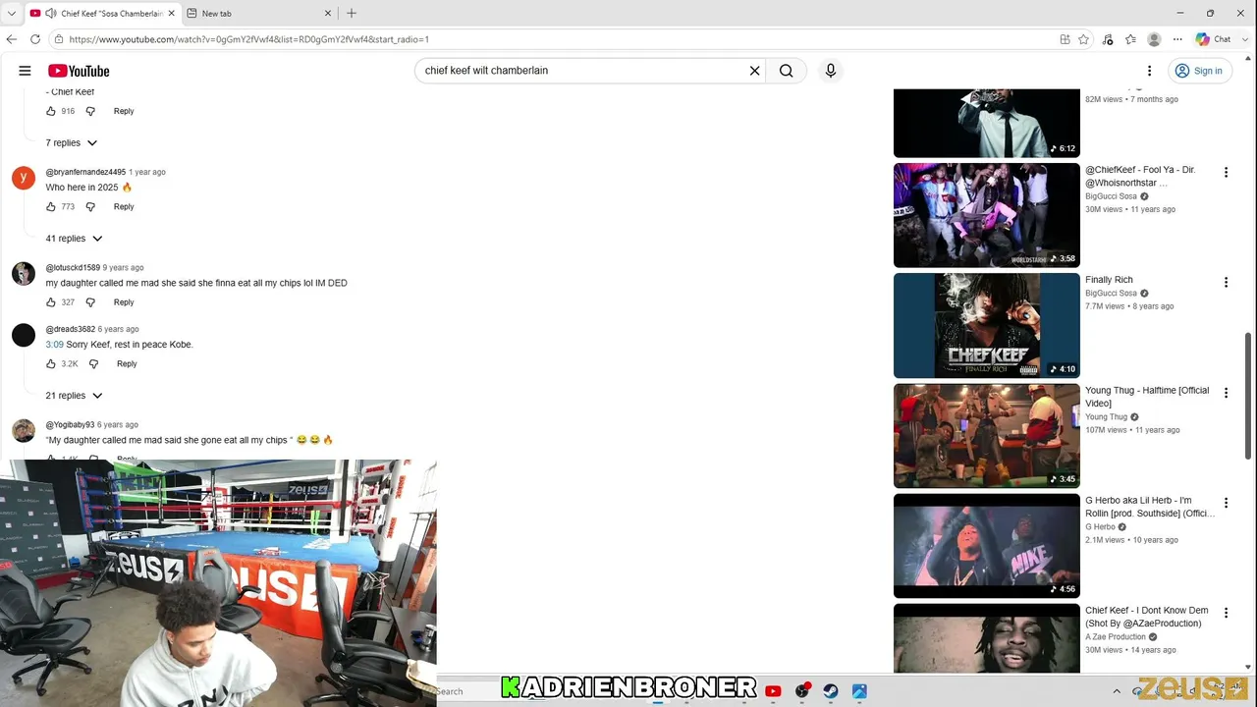Open options for G Herbo I'm Rollin video
Image resolution: width=1257 pixels, height=707 pixels.
[1226, 503]
